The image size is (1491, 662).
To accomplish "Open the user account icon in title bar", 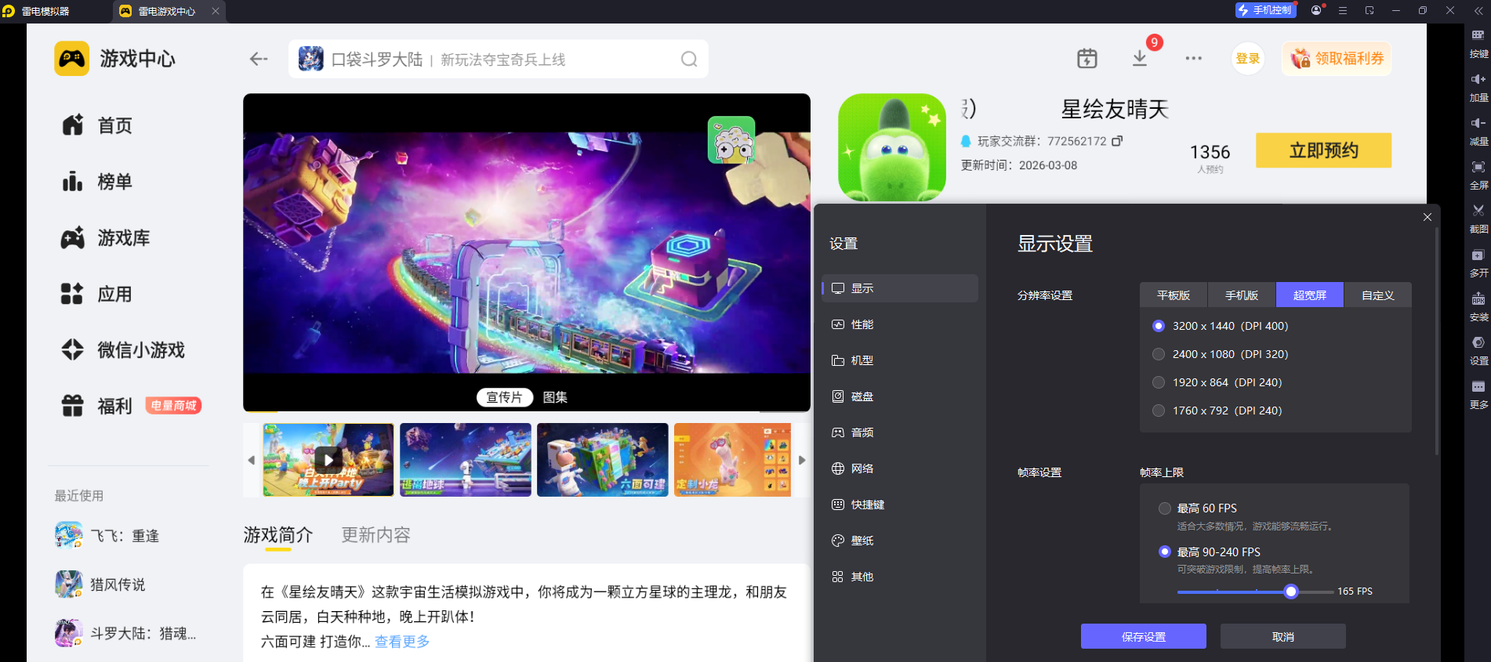I will [x=1316, y=10].
